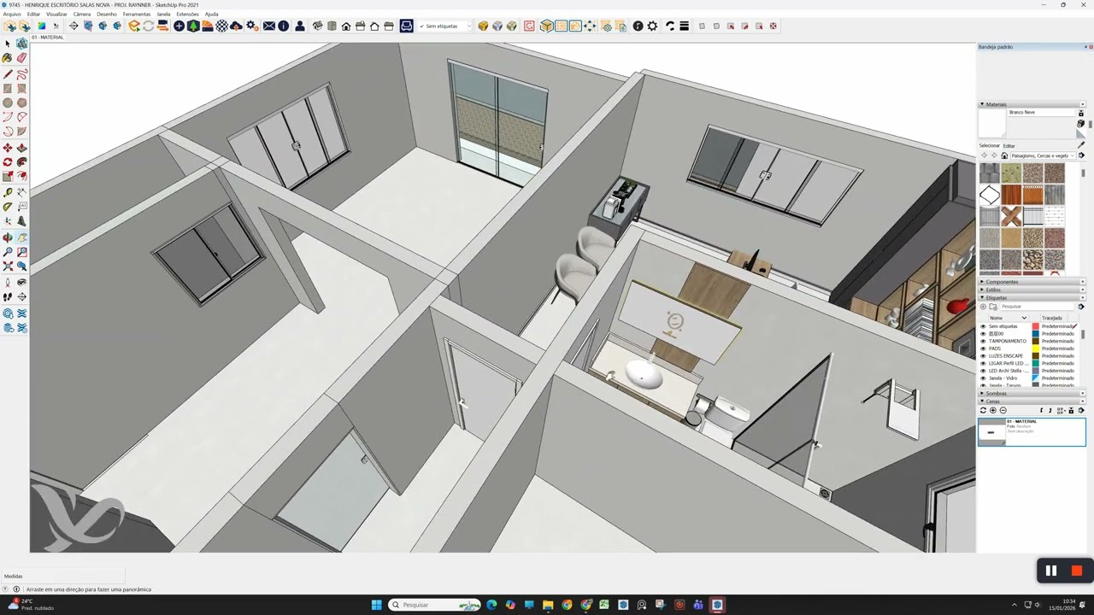Click Zoom Extents tool
Image resolution: width=1094 pixels, height=615 pixels.
[x=8, y=266]
